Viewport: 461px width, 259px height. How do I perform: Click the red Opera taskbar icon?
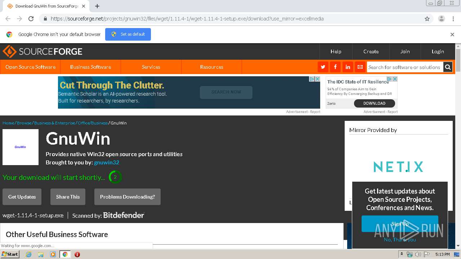[x=77, y=254]
